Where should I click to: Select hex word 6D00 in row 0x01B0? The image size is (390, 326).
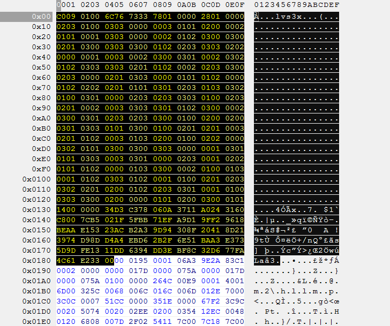coord(66,291)
